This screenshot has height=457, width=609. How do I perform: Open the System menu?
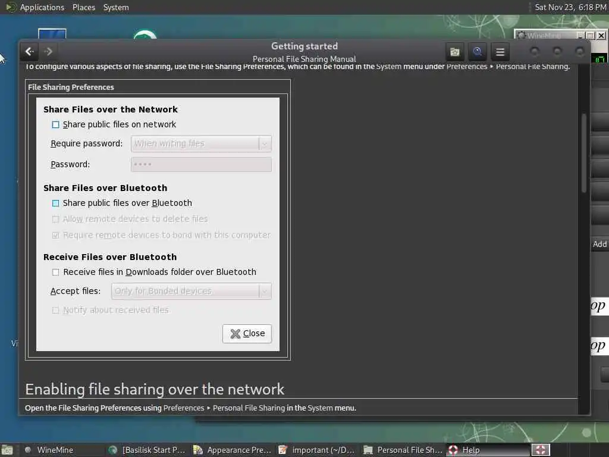pyautogui.click(x=116, y=7)
